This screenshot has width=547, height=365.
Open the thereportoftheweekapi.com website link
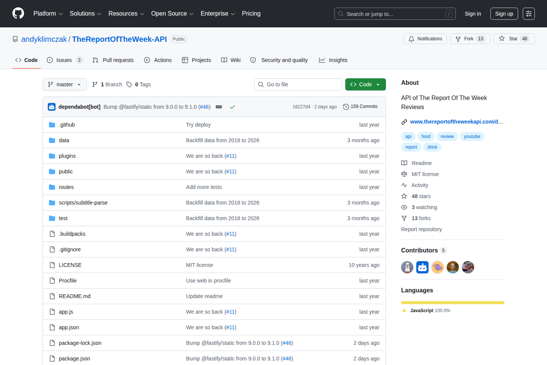point(456,122)
